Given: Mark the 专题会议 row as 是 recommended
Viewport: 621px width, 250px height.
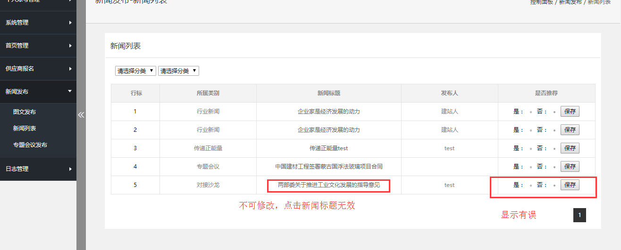Looking at the screenshot, I should click(531, 167).
